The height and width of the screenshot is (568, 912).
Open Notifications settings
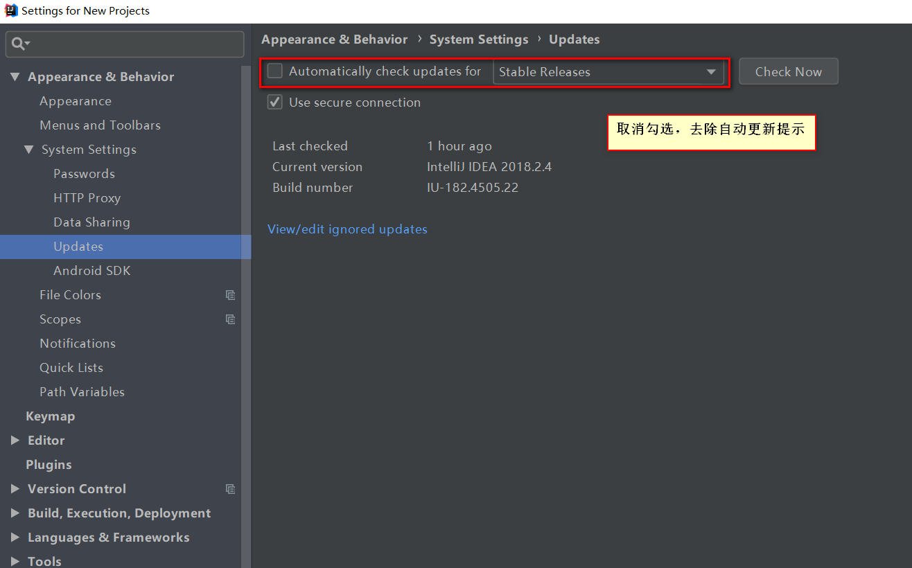(78, 344)
